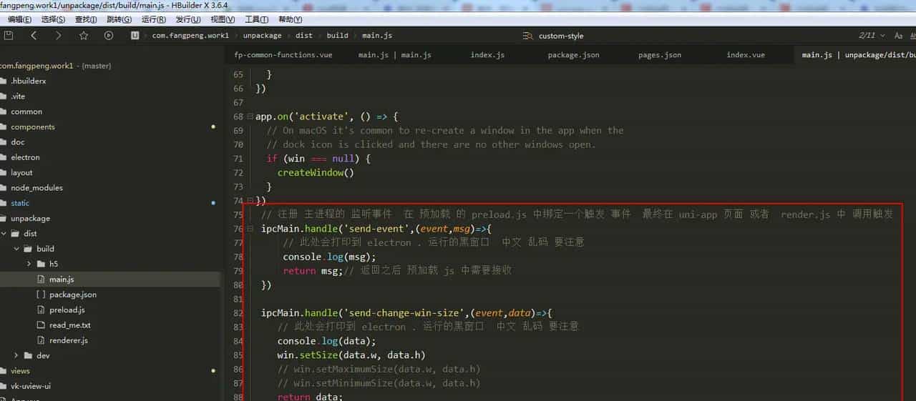This screenshot has height=401, width=916.
Task: Click the read_me.txt file icon
Action: pos(41,325)
